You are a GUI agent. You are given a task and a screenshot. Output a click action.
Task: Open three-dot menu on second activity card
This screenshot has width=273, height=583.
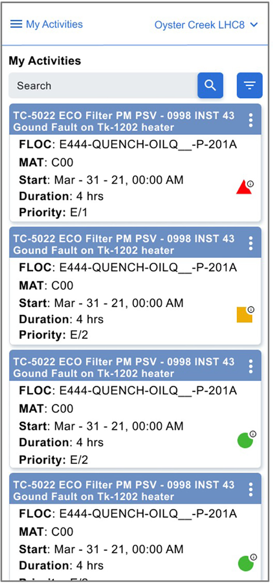(x=251, y=243)
